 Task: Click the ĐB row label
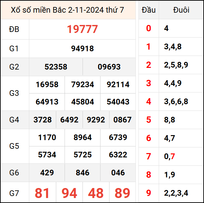click(x=14, y=29)
